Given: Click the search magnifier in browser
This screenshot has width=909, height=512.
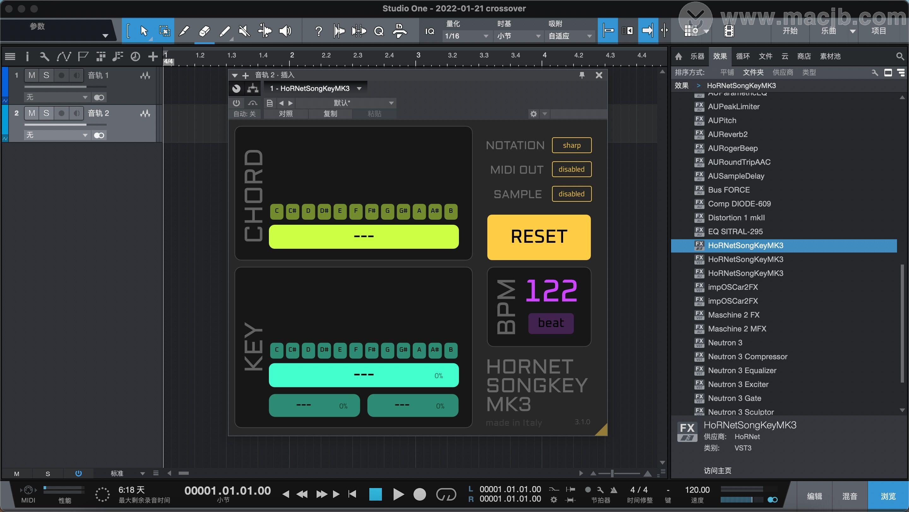Looking at the screenshot, I should 900,56.
